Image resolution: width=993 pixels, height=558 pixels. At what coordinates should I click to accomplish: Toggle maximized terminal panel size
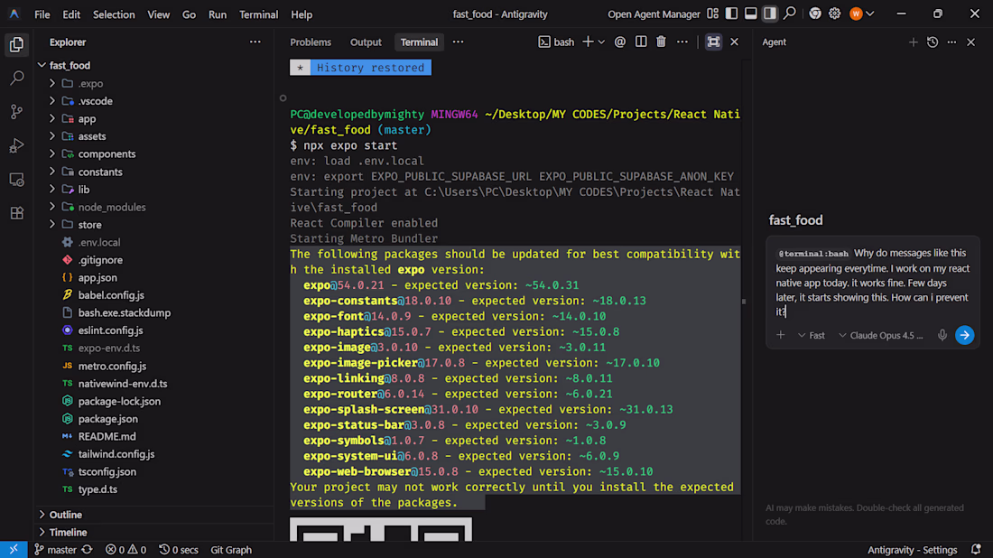(713, 42)
